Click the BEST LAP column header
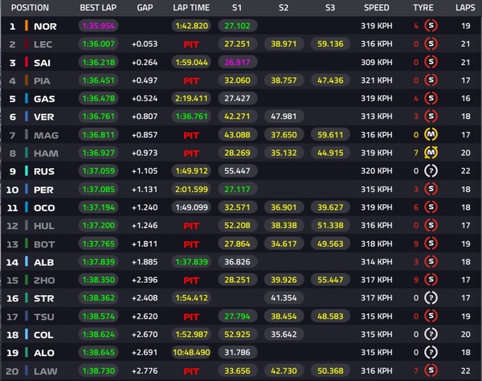Image resolution: width=482 pixels, height=381 pixels. pyautogui.click(x=98, y=8)
